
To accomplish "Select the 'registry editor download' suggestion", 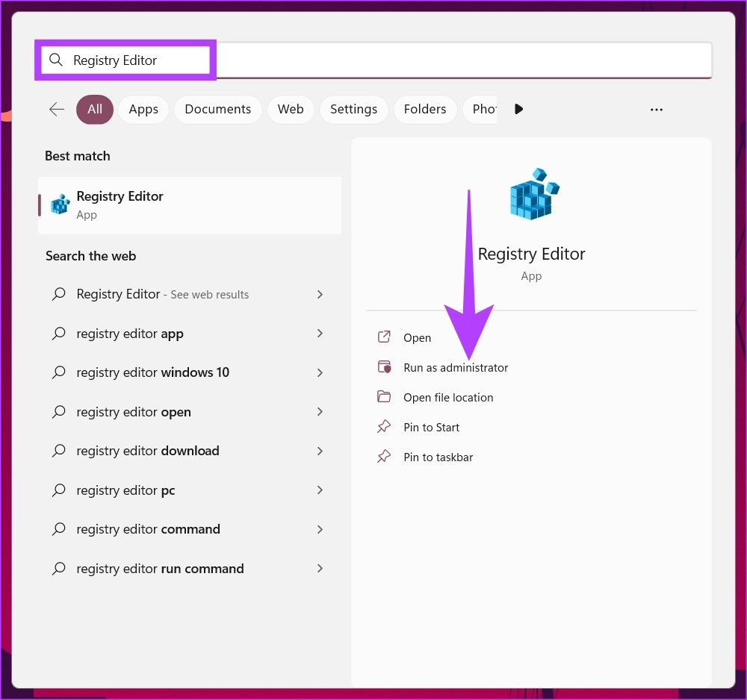I will (190, 451).
